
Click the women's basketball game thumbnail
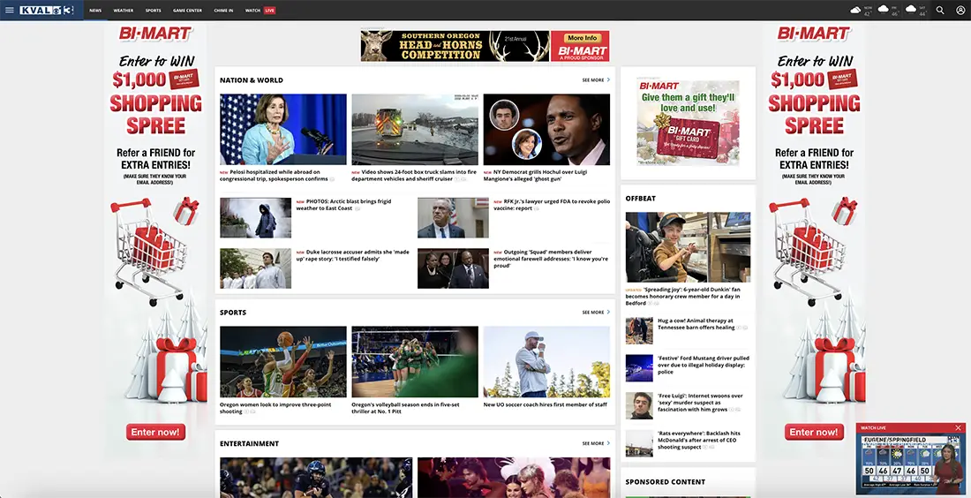tap(283, 362)
